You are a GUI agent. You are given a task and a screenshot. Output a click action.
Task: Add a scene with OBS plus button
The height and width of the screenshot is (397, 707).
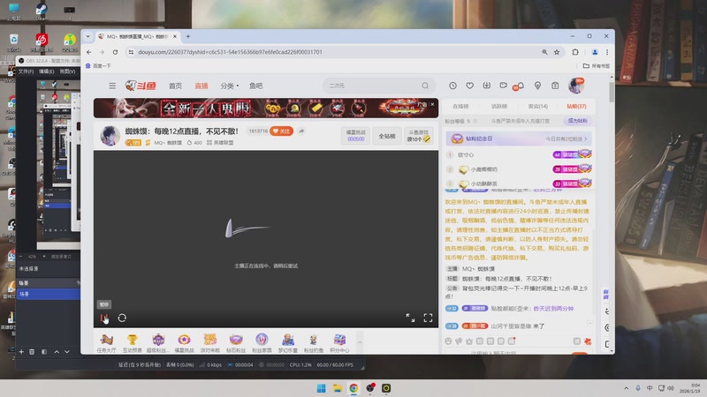[20, 351]
